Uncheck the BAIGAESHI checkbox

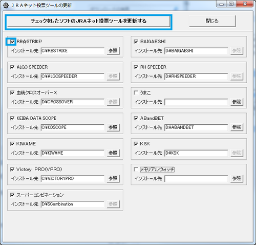tap(136, 42)
